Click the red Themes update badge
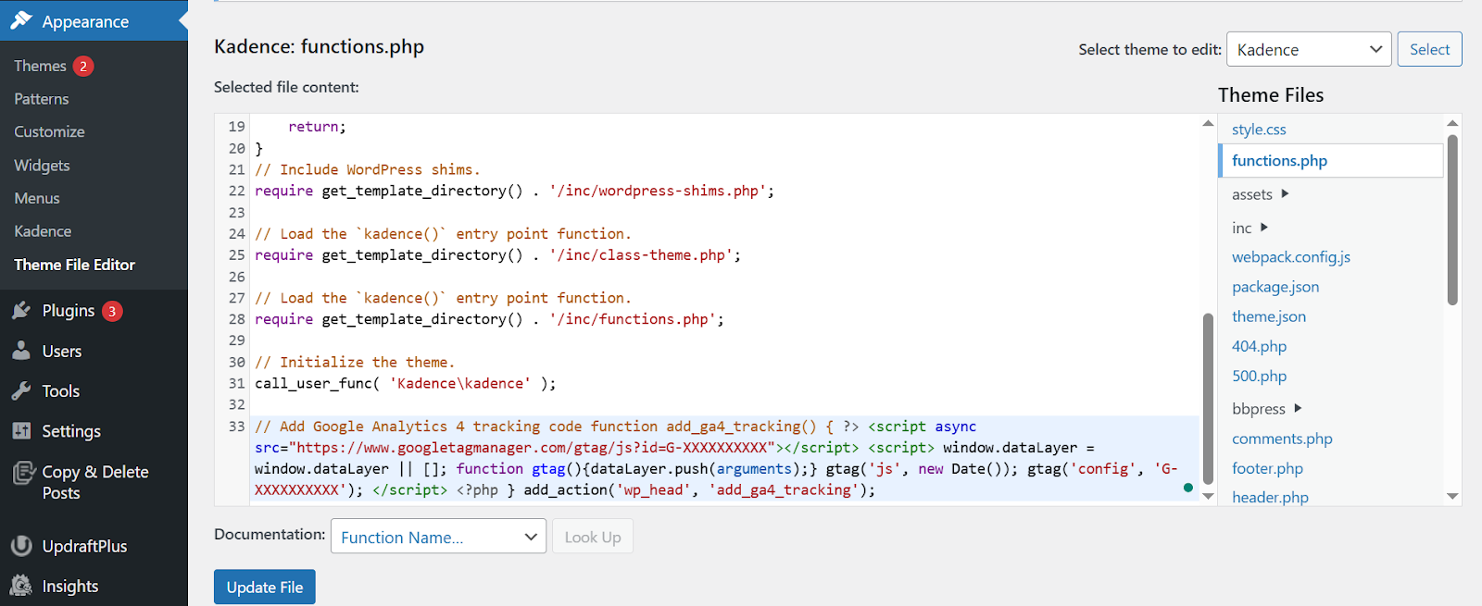 [x=83, y=66]
